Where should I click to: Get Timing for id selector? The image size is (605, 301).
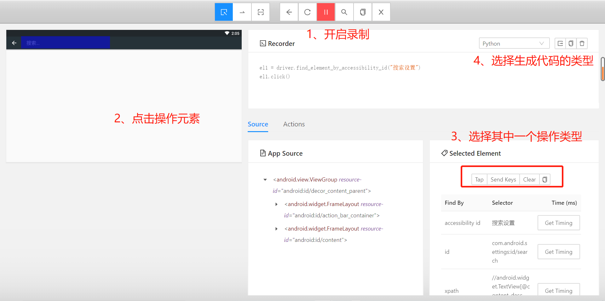click(x=559, y=252)
